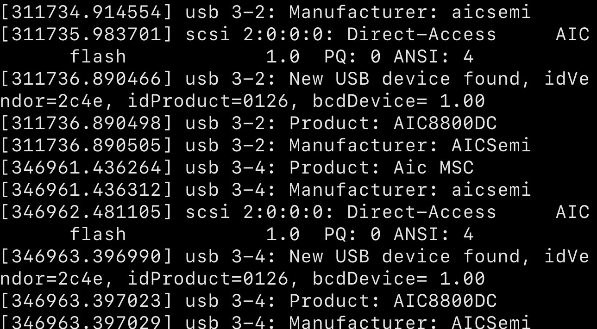Click the timestamp 346963.396990
This screenshot has width=597, height=329.
(x=87, y=256)
